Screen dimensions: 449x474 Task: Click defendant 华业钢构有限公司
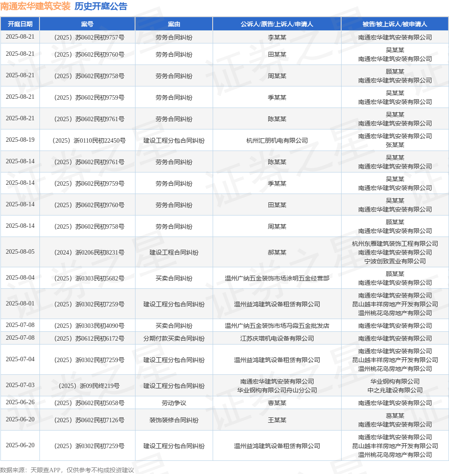point(395,381)
